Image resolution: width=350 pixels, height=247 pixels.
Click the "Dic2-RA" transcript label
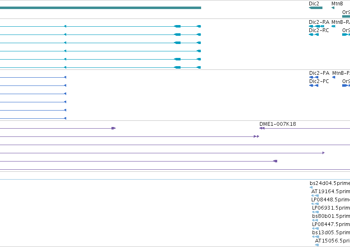click(x=319, y=22)
